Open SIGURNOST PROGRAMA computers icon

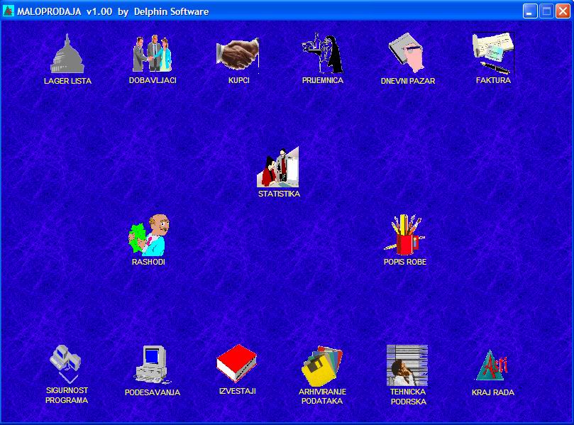point(66,364)
